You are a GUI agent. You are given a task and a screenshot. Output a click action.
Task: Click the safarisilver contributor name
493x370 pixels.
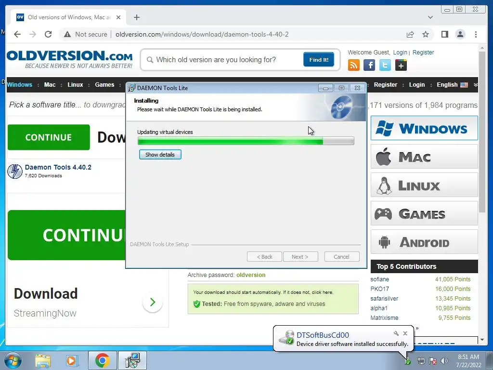click(384, 299)
